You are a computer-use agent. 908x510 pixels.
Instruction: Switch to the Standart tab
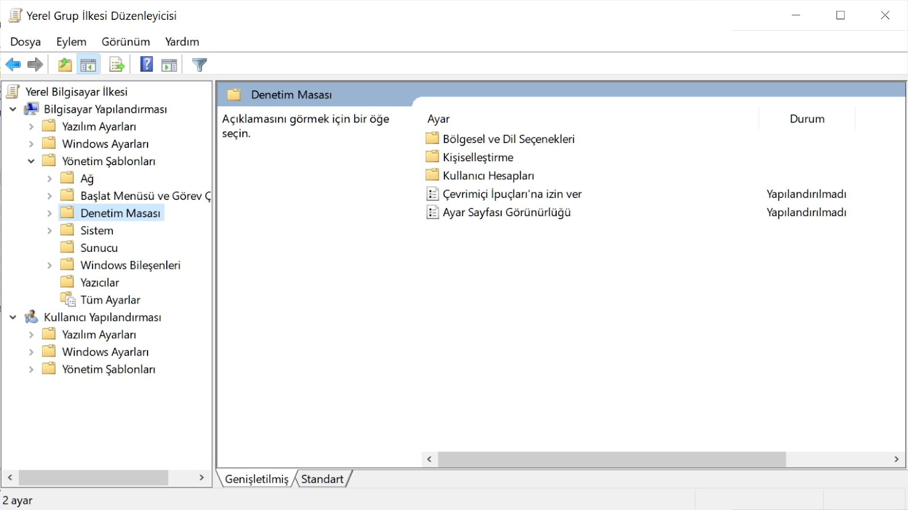(322, 479)
